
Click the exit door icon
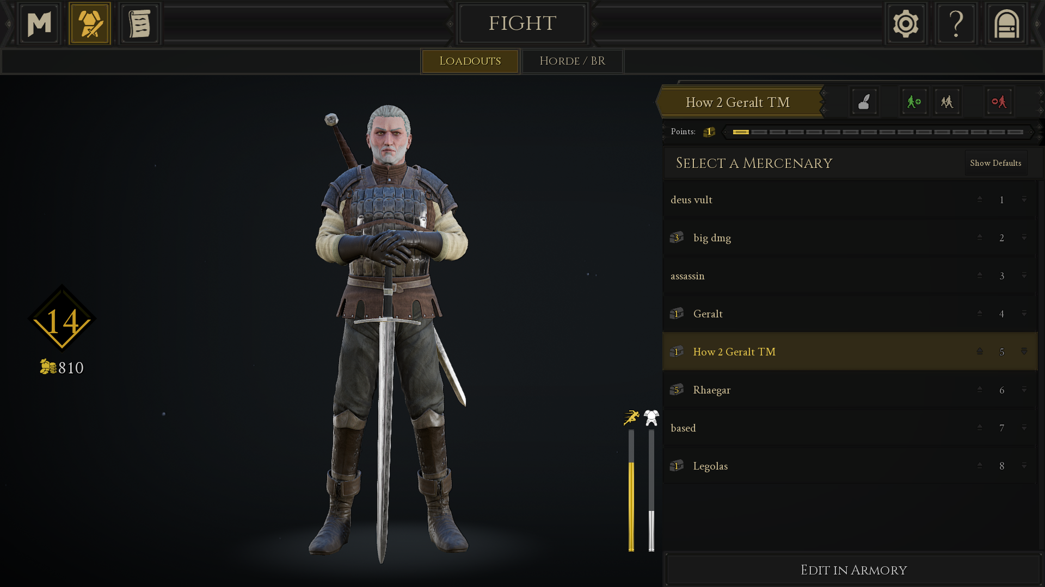1006,24
